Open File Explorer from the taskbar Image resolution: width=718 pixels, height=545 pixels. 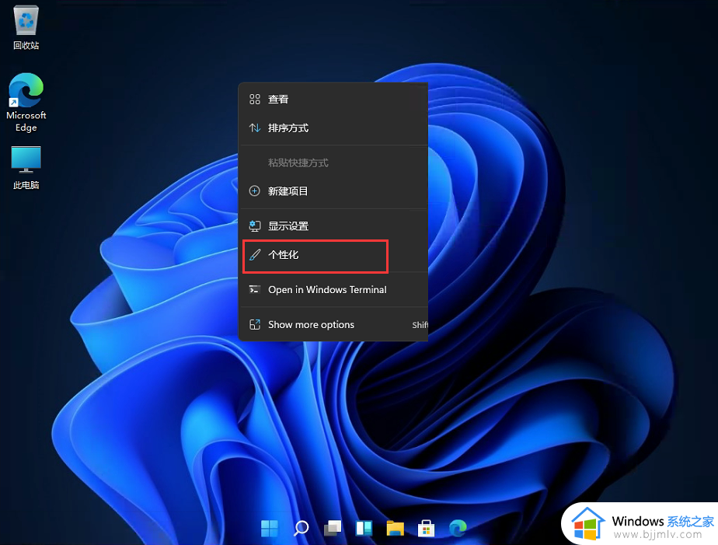point(396,528)
